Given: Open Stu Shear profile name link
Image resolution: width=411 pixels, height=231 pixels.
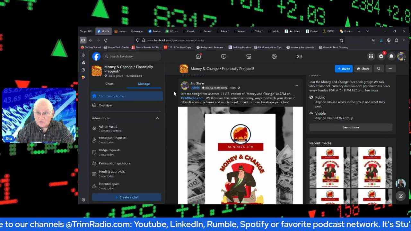Looking at the screenshot, I should (x=197, y=83).
